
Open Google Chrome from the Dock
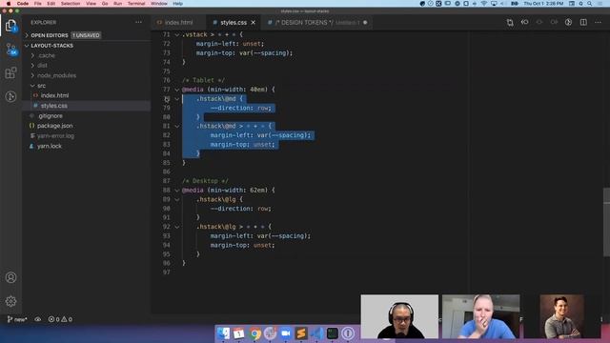click(254, 333)
